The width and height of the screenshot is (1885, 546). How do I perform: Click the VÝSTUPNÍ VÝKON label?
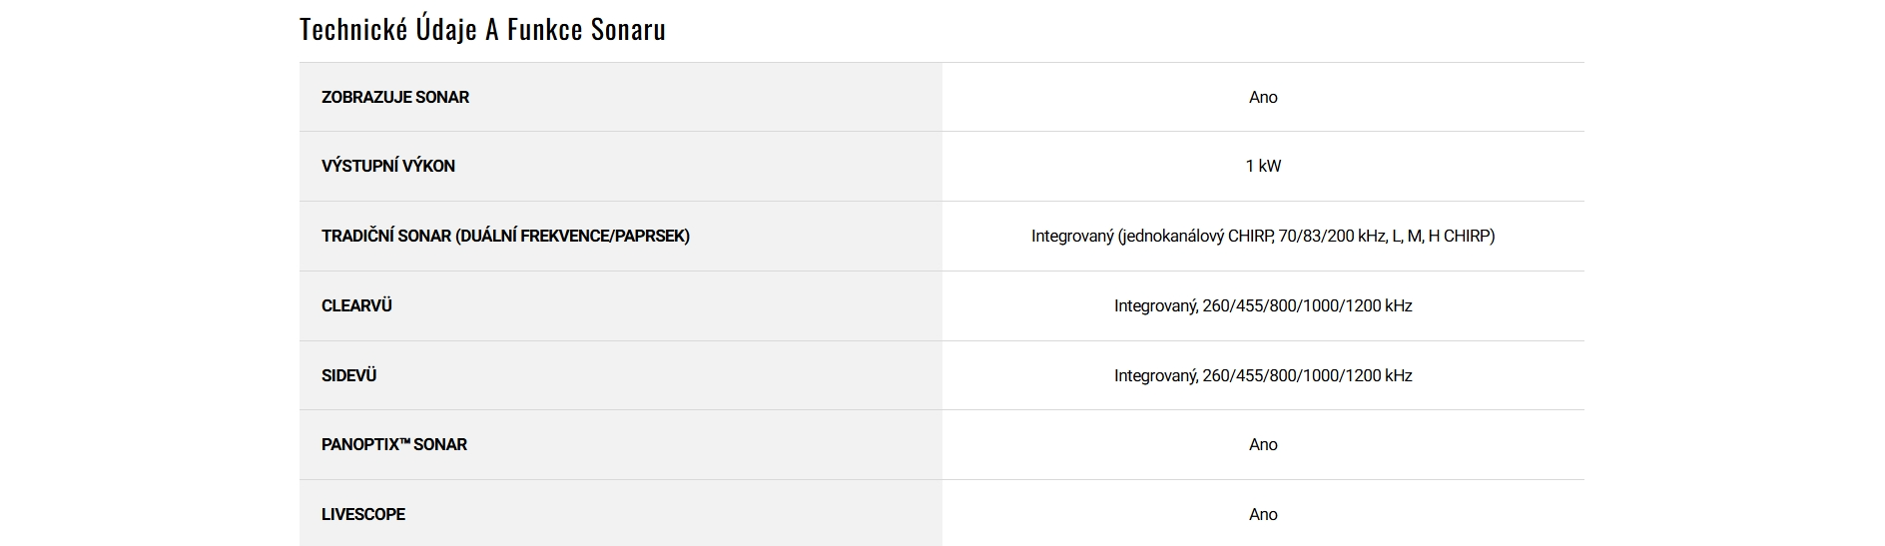point(388,166)
